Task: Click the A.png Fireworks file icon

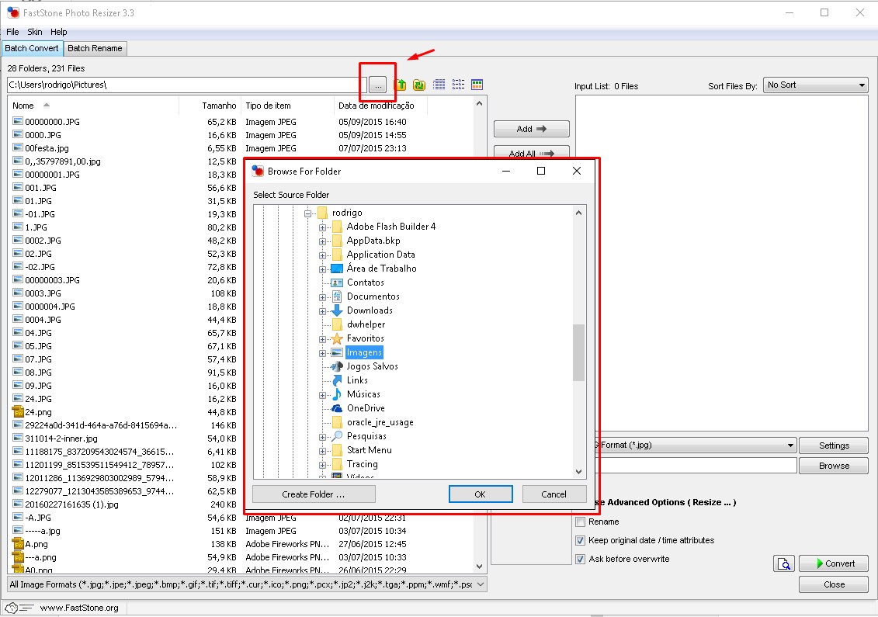Action: coord(17,543)
